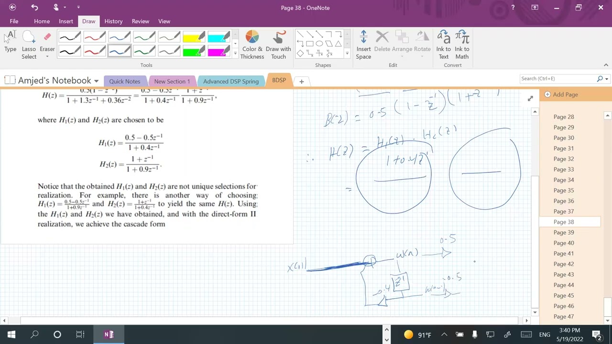Select the rectangle shape
This screenshot has width=612, height=344.
310,43
